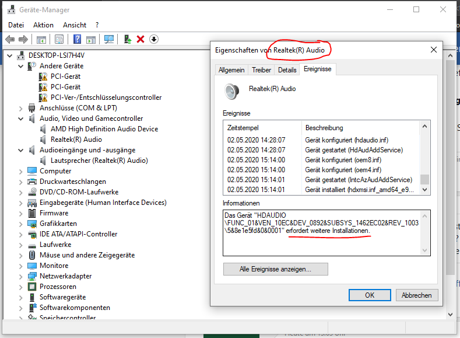Close the Realtek properties dialog
Screen dimensions: 460x338
point(434,50)
